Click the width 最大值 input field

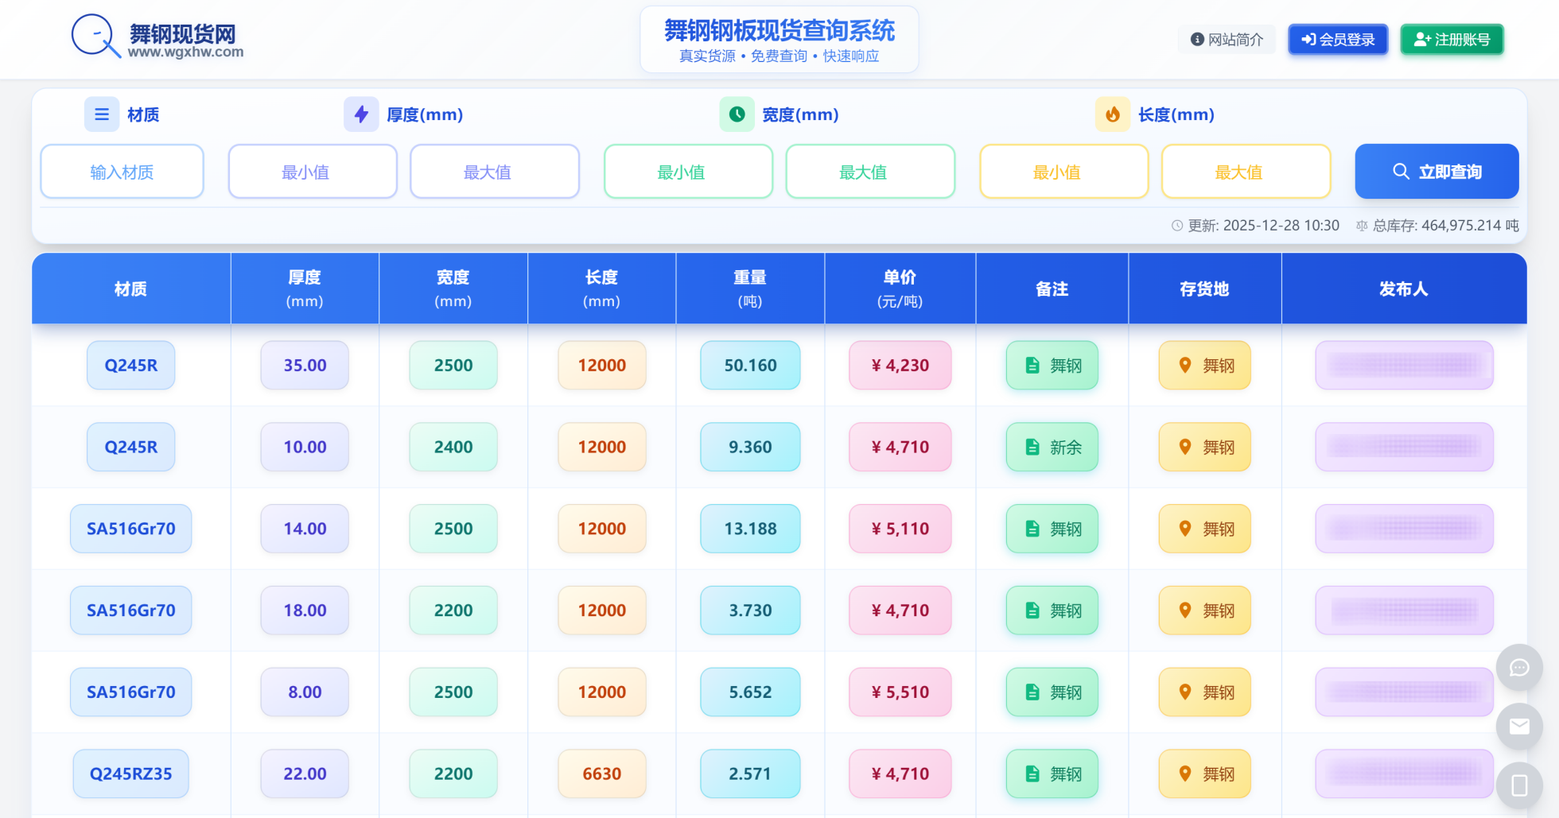870,172
